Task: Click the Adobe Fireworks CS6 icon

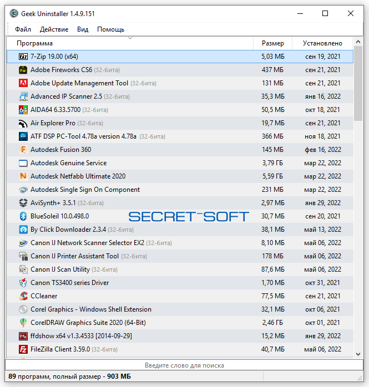Action: pos(23,70)
